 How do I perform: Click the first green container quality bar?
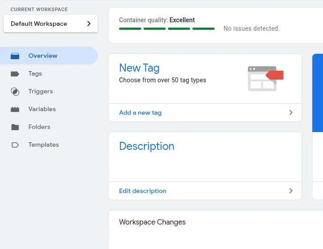click(130, 28)
